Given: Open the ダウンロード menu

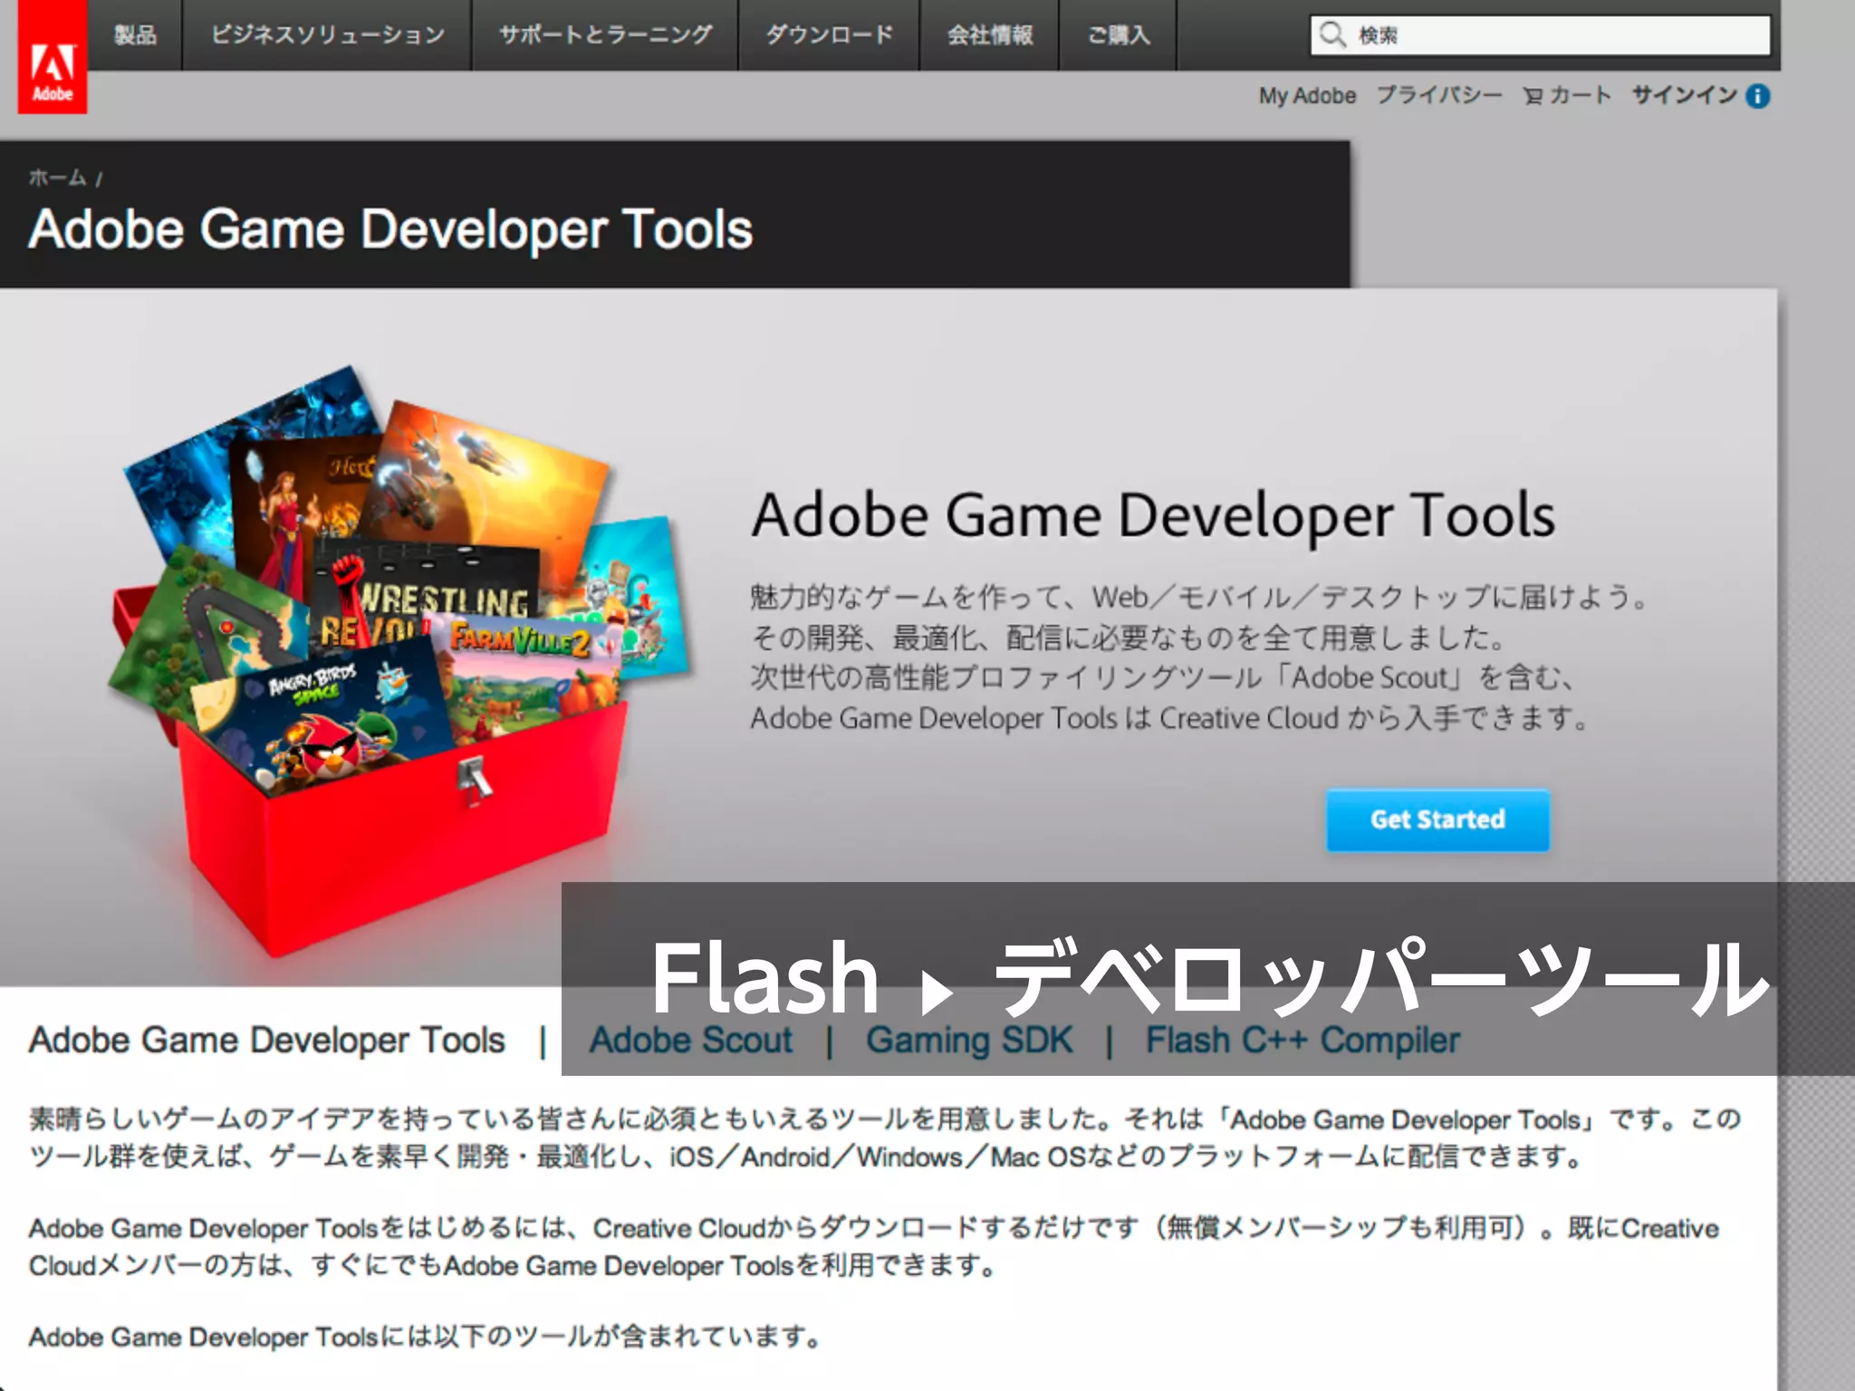Looking at the screenshot, I should pyautogui.click(x=829, y=35).
